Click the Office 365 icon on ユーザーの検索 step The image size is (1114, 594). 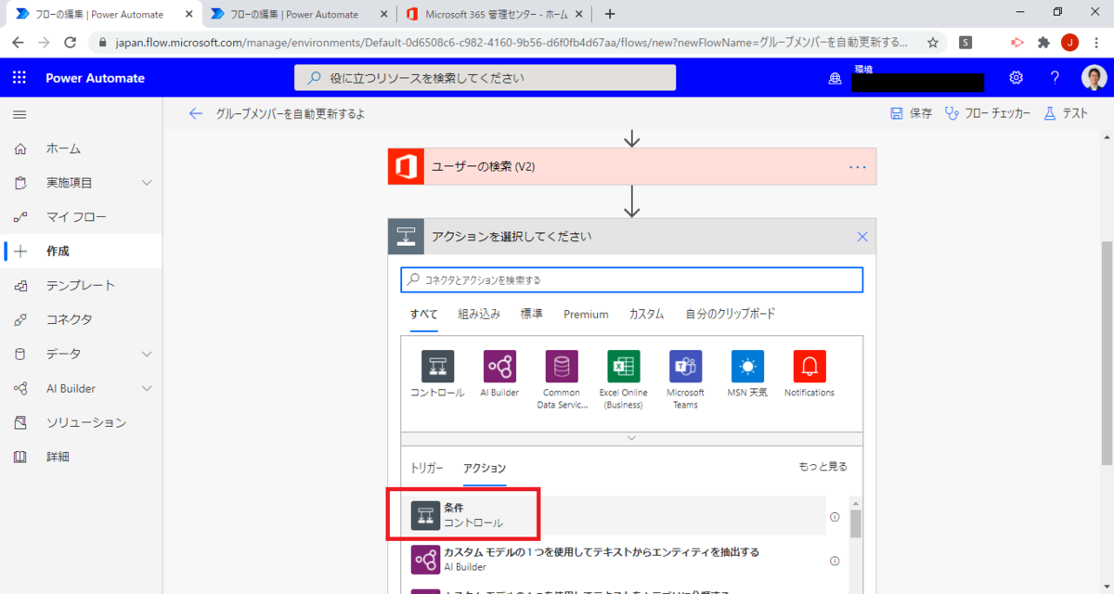[x=406, y=167]
